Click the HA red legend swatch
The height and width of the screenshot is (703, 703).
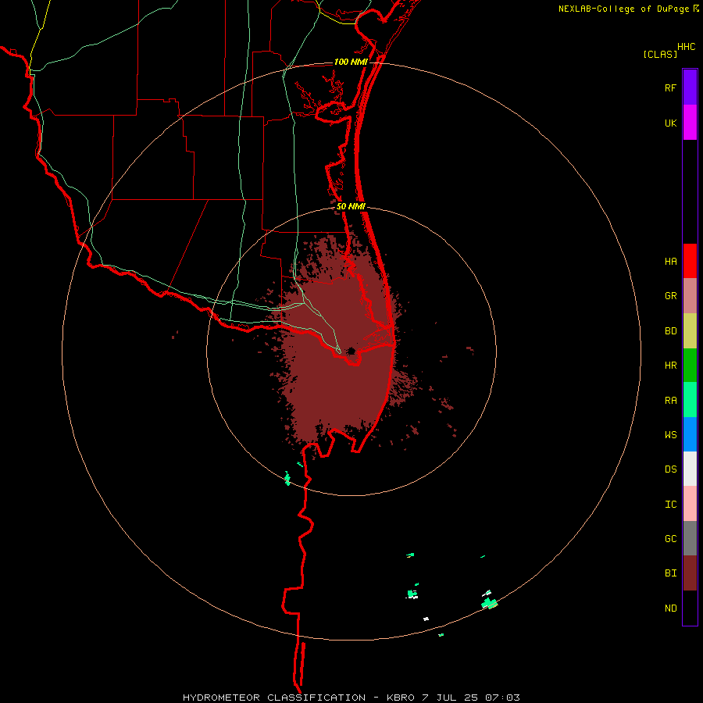[690, 261]
